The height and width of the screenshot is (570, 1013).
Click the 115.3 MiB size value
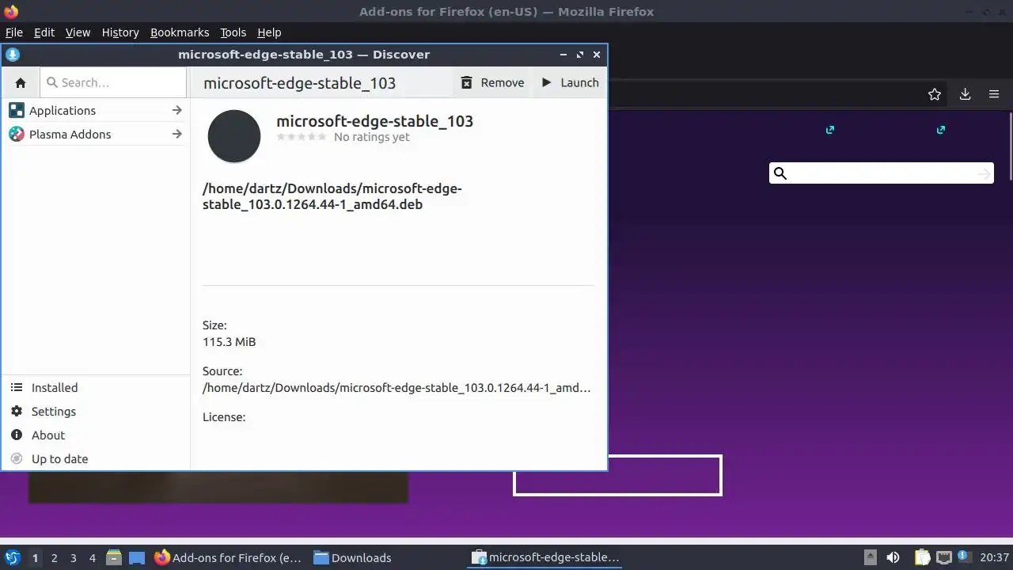229,342
